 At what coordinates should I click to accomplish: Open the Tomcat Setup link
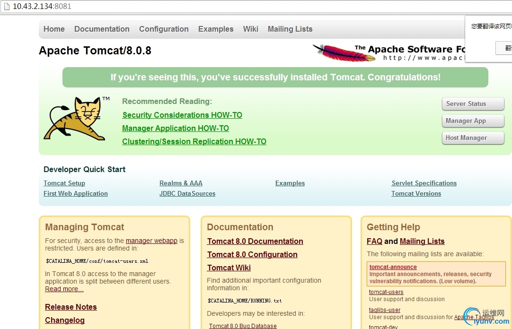tap(64, 183)
